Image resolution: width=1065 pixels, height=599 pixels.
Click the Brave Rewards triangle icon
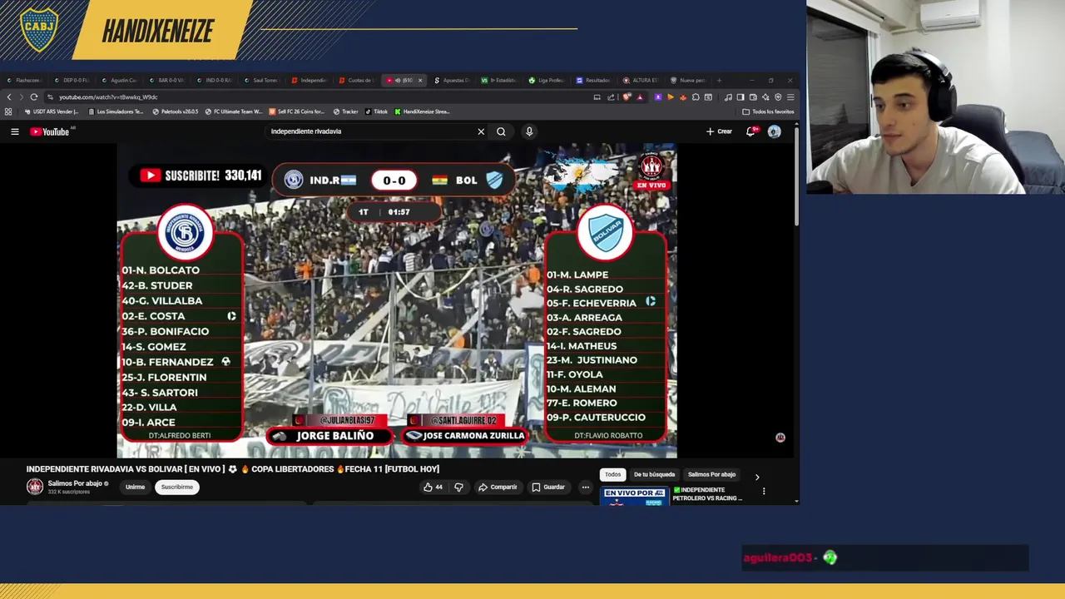tap(640, 97)
